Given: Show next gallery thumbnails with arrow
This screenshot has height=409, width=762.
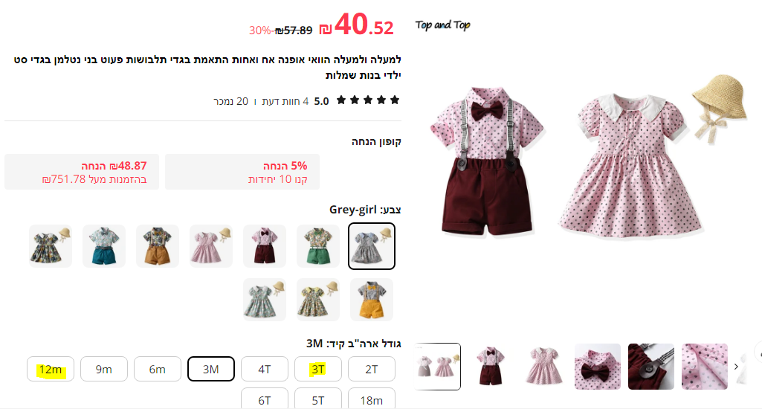Looking at the screenshot, I should pos(736,367).
